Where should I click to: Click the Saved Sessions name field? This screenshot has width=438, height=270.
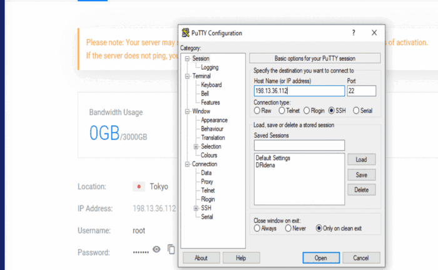pyautogui.click(x=299, y=145)
